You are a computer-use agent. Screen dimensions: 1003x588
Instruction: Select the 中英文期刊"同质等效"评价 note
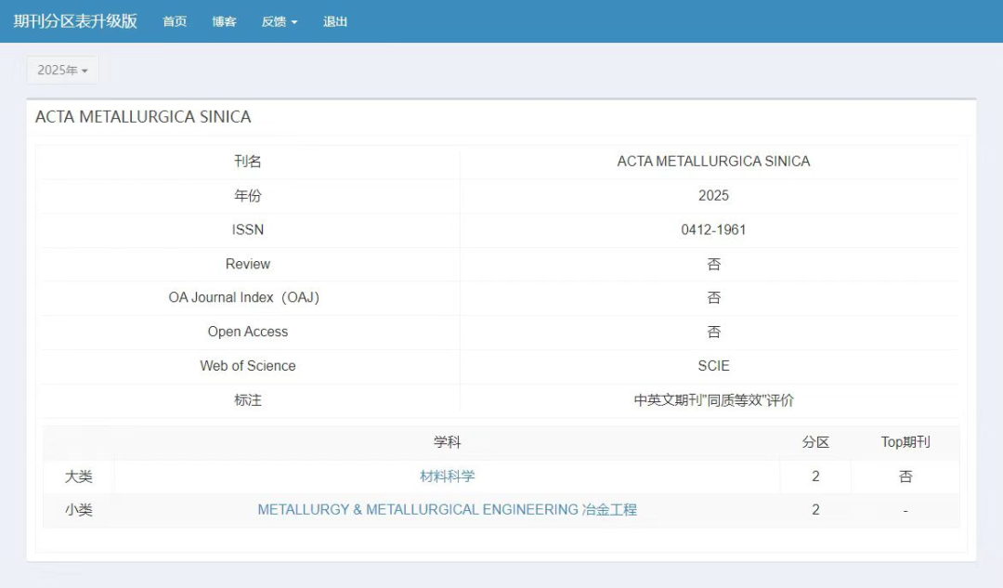pos(713,400)
